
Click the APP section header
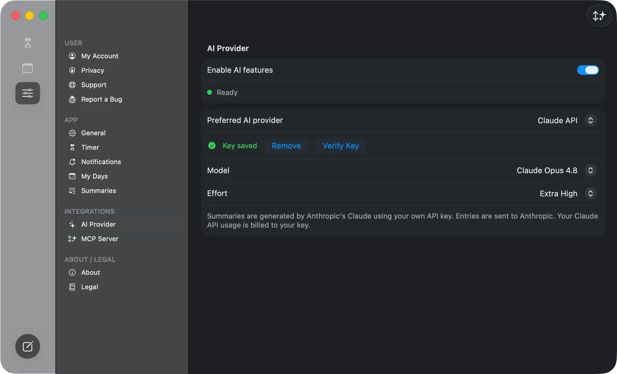coord(71,120)
